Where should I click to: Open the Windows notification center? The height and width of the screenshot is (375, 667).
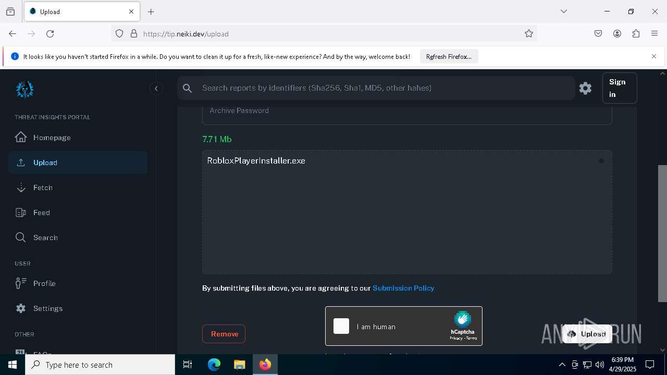point(650,365)
